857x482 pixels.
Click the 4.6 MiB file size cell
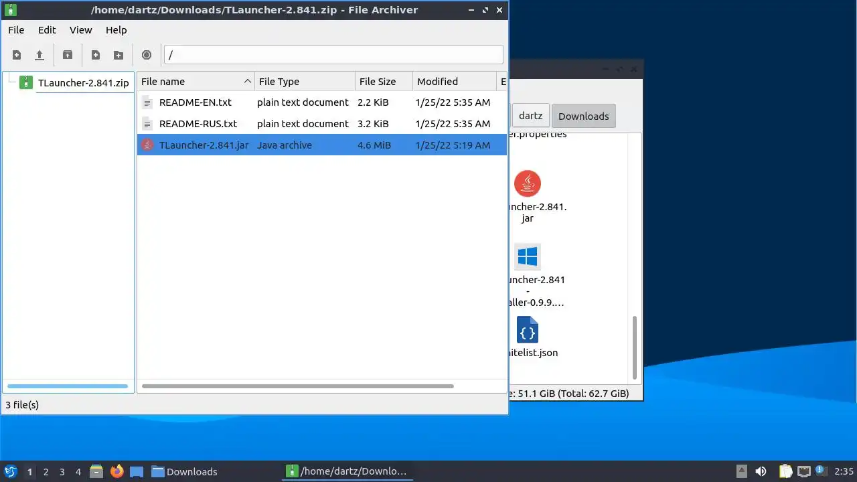[x=374, y=145]
